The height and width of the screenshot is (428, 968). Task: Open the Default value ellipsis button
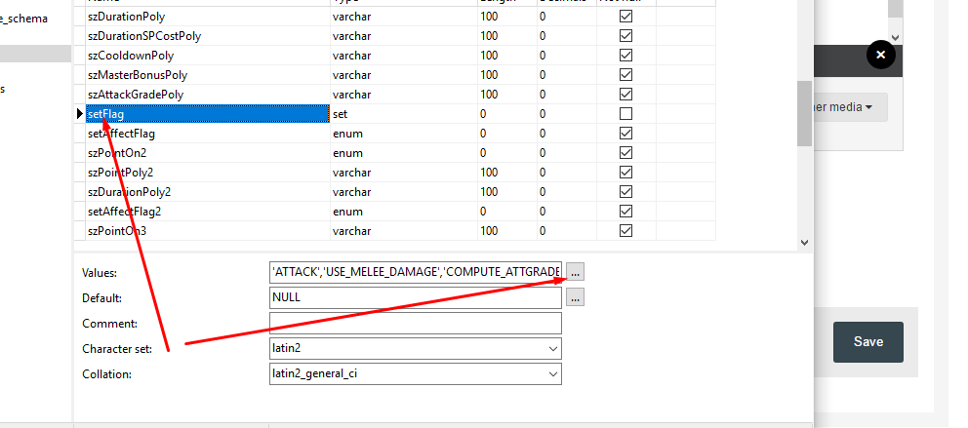click(x=575, y=297)
